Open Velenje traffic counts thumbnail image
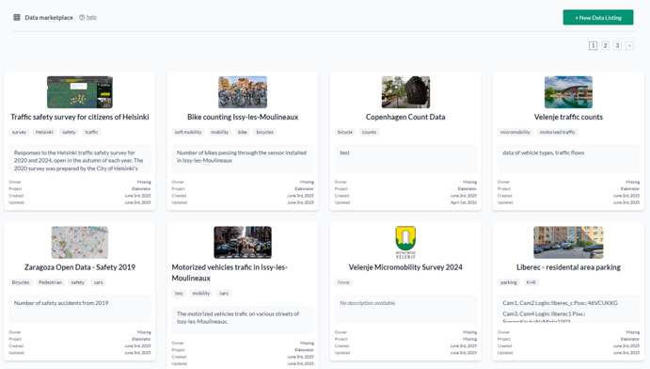The height and width of the screenshot is (369, 650). [x=568, y=92]
